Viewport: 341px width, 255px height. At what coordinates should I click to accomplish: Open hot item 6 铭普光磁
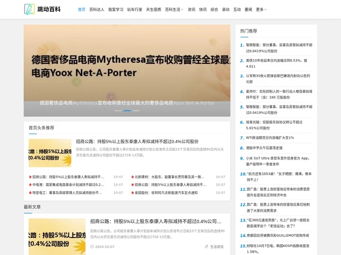(x=274, y=125)
